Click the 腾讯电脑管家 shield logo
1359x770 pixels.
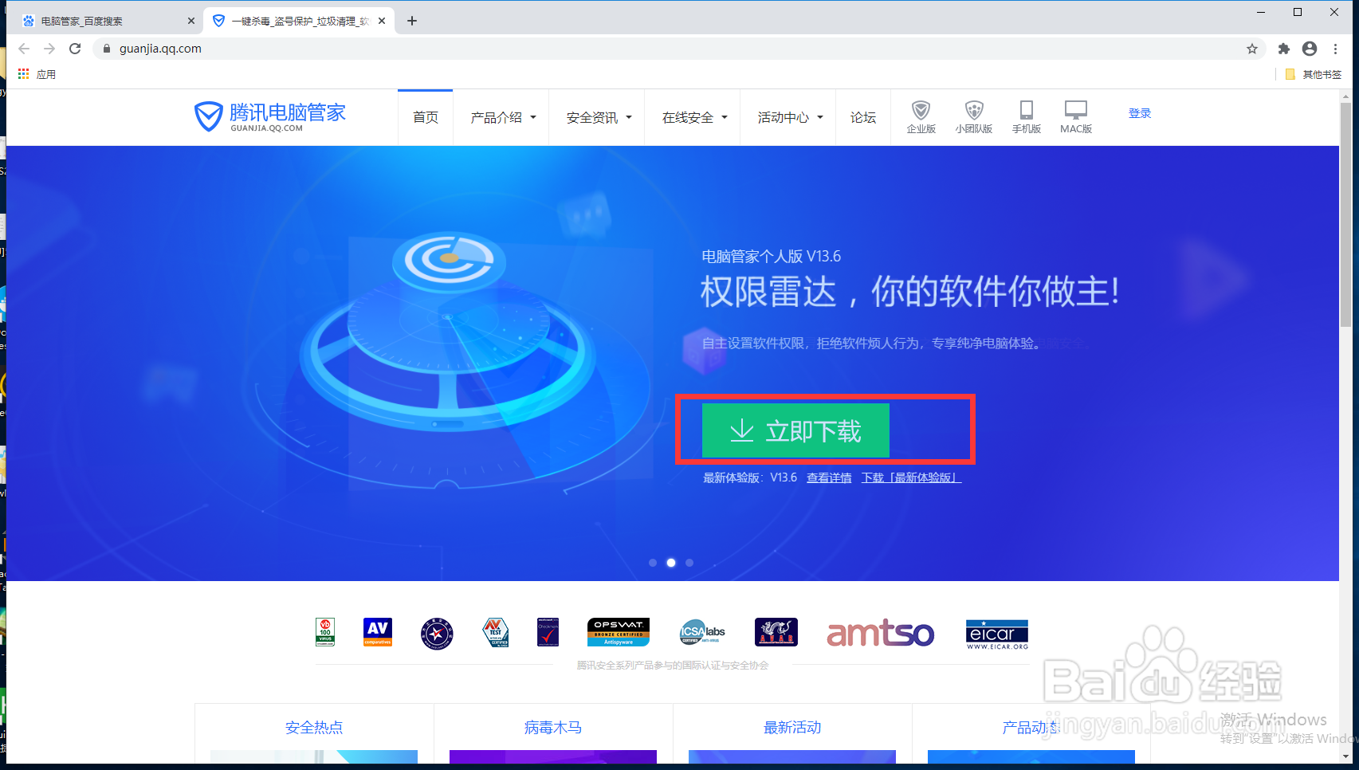[x=207, y=116]
